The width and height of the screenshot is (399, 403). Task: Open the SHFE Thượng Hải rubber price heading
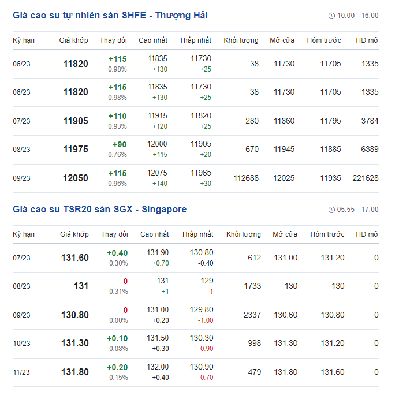(110, 16)
